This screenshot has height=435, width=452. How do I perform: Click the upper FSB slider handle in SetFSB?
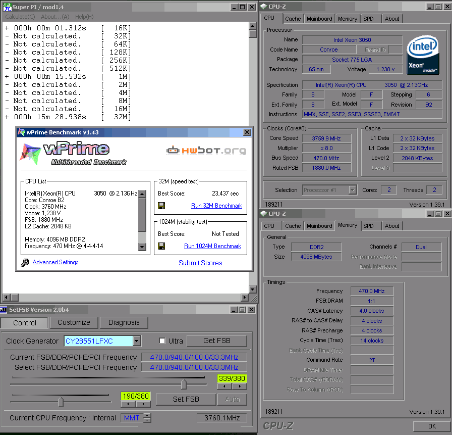184,384
